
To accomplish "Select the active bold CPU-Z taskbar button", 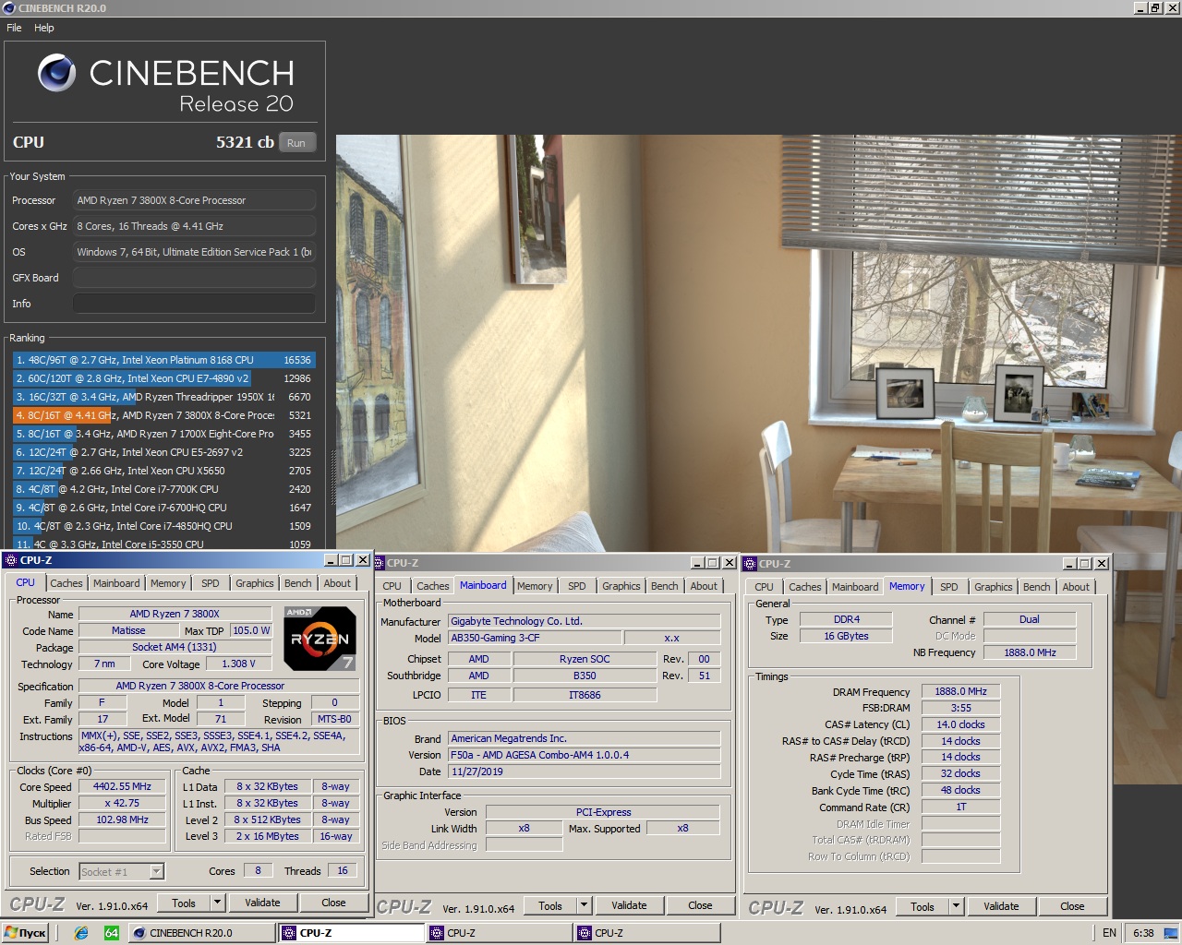I will (352, 933).
